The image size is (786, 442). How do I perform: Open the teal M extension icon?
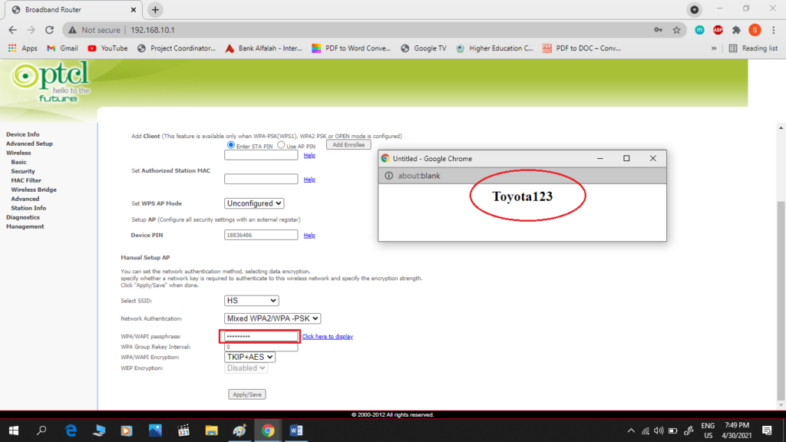coord(699,30)
